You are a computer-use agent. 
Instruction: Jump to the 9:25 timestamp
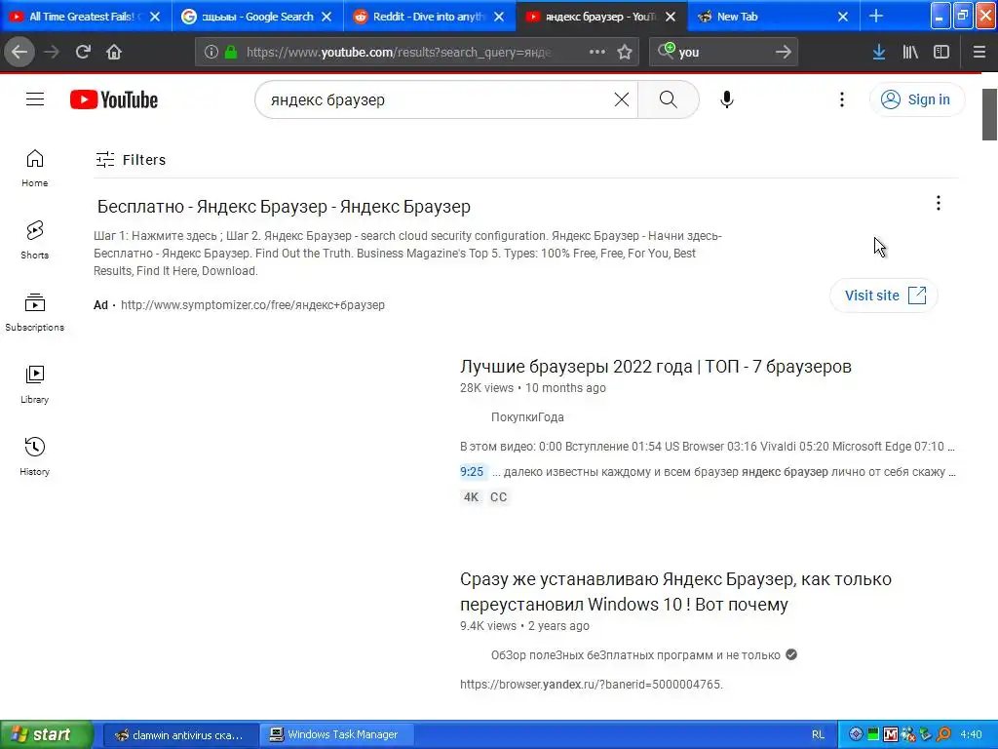pos(472,472)
